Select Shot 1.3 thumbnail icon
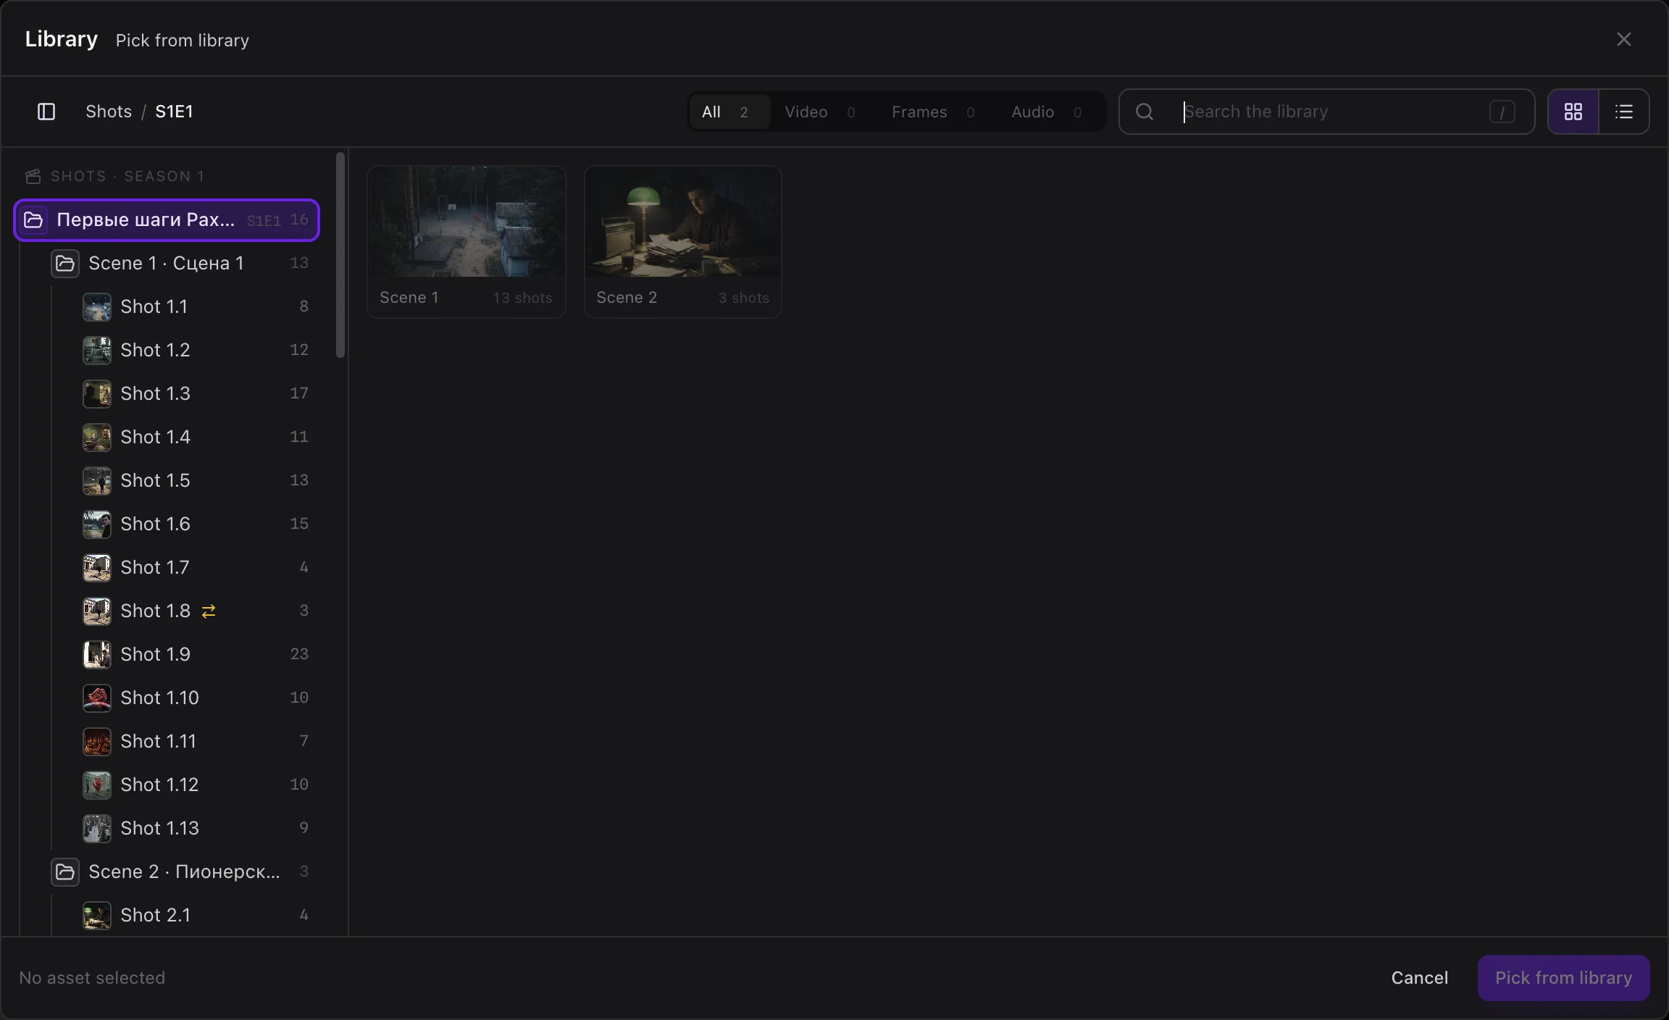This screenshot has width=1669, height=1020. point(97,394)
